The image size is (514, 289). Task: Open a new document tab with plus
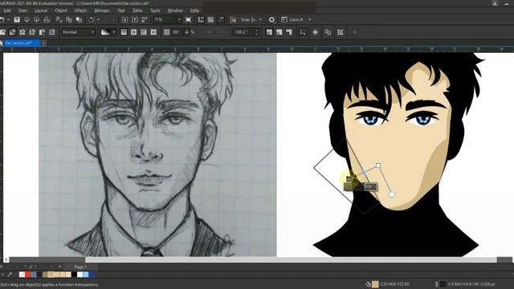click(44, 43)
